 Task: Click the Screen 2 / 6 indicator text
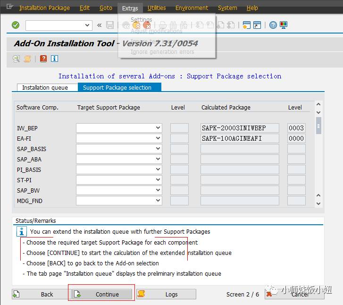(243, 294)
